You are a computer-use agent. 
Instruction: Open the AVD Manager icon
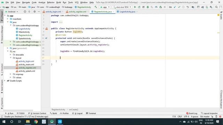coord(207,7)
